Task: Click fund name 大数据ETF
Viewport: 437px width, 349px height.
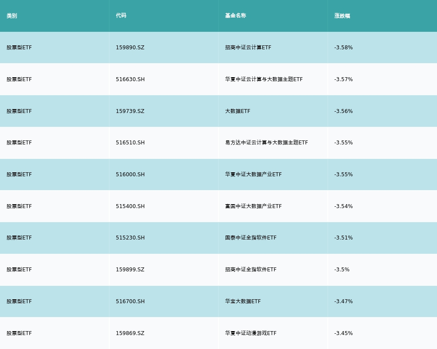Action: (x=238, y=111)
